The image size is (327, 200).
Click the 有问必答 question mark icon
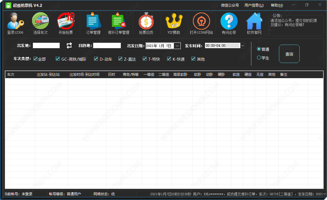point(229,23)
